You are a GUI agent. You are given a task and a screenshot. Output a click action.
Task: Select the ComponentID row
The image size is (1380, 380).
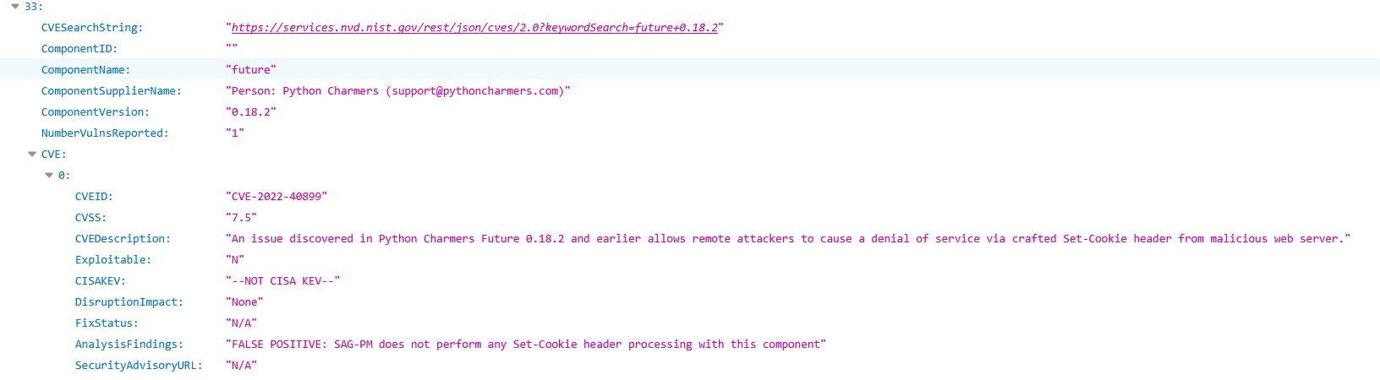tap(690, 49)
